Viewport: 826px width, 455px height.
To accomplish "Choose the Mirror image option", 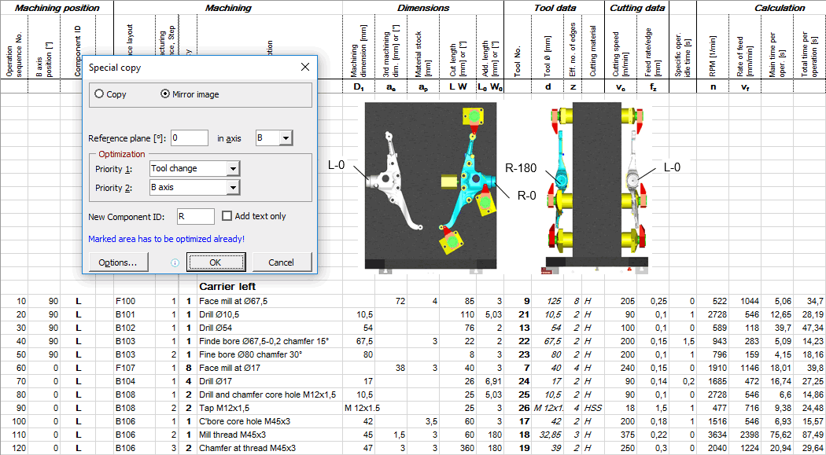I will [x=165, y=94].
